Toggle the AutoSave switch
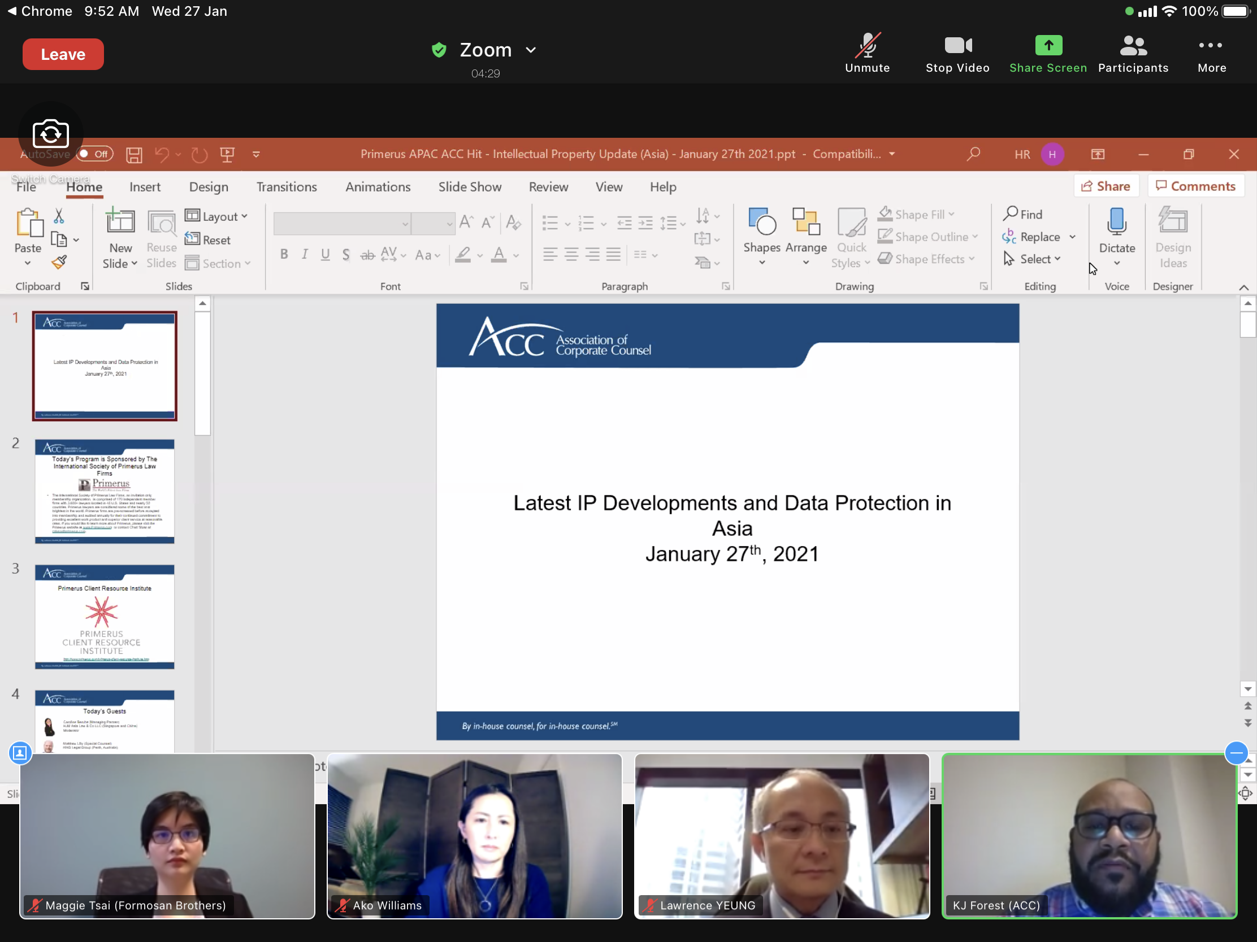The height and width of the screenshot is (942, 1257). pyautogui.click(x=95, y=154)
